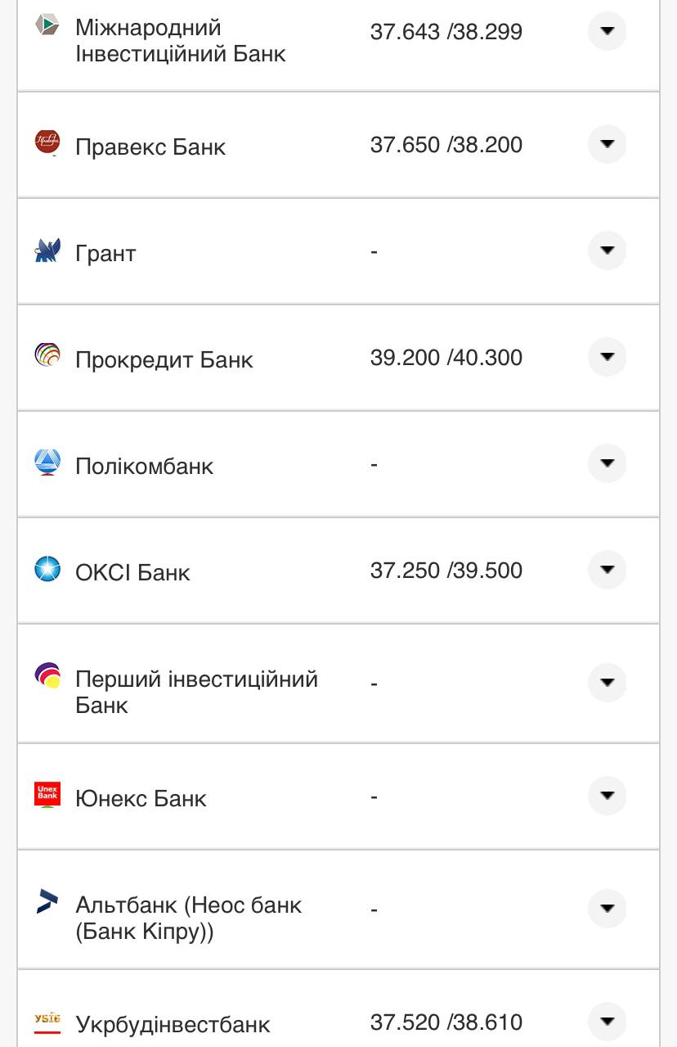Click the ОКСІ Банк blue globe icon
Image resolution: width=677 pixels, height=1047 pixels.
click(48, 566)
